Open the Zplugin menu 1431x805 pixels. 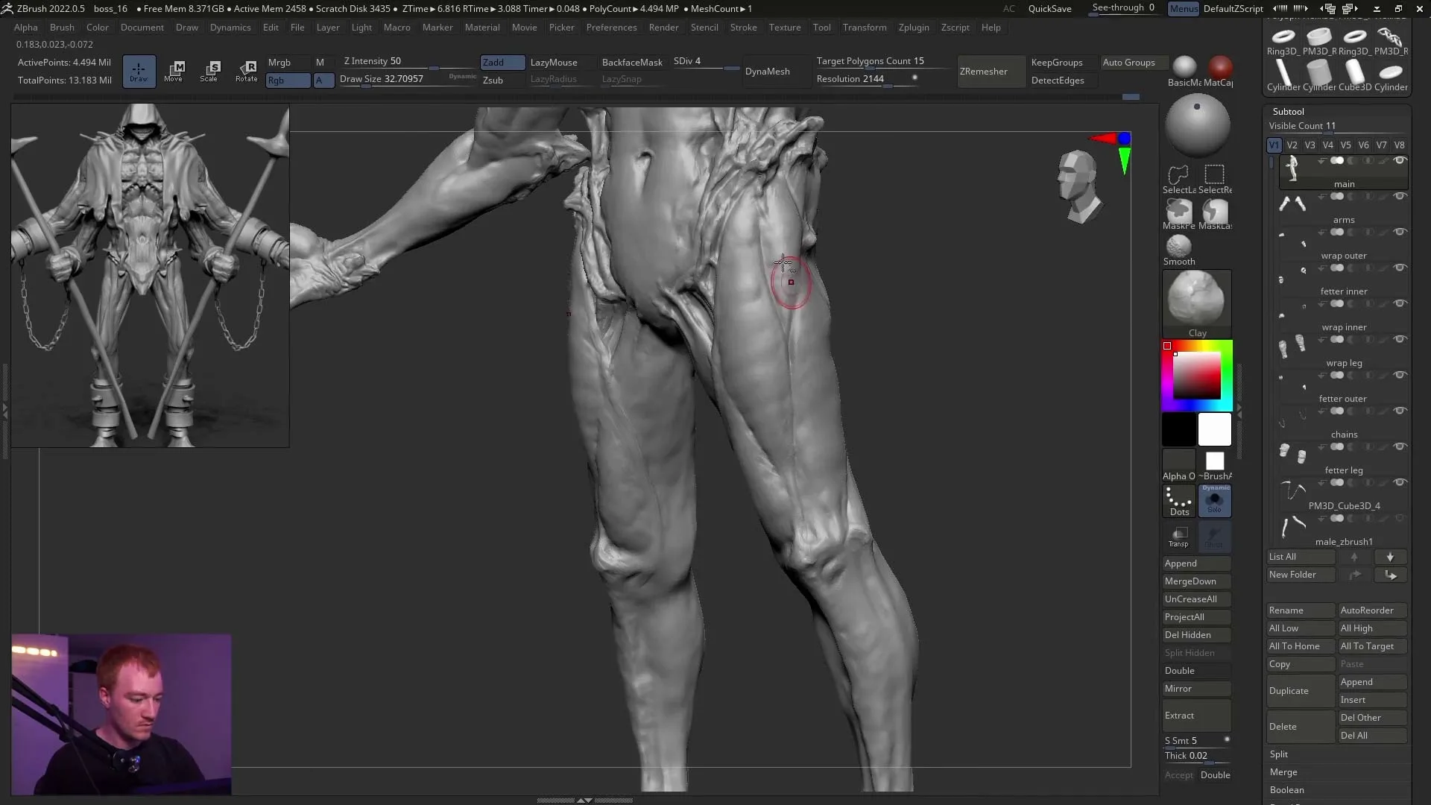coord(914,28)
